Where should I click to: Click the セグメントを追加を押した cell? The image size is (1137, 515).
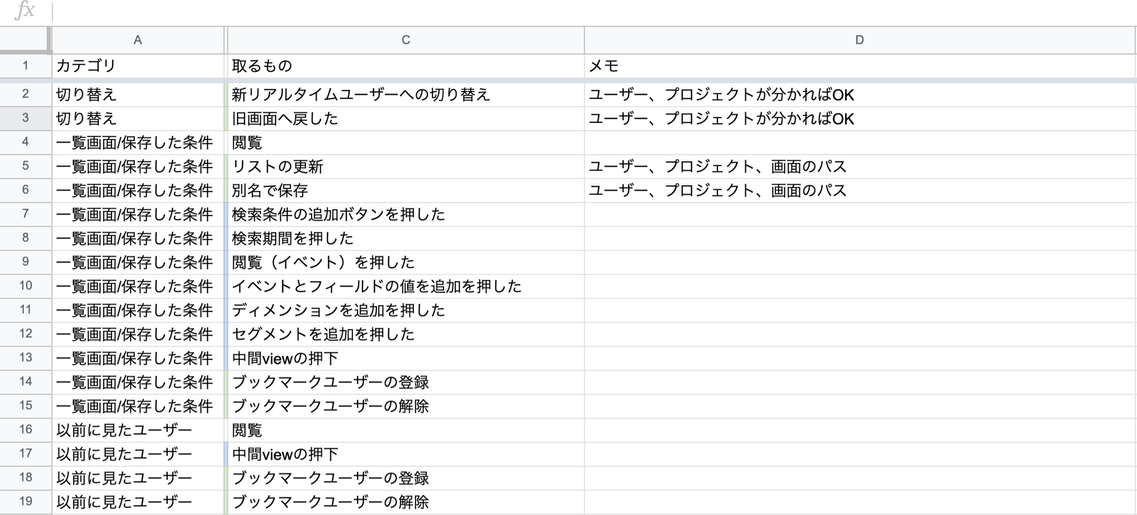point(405,334)
